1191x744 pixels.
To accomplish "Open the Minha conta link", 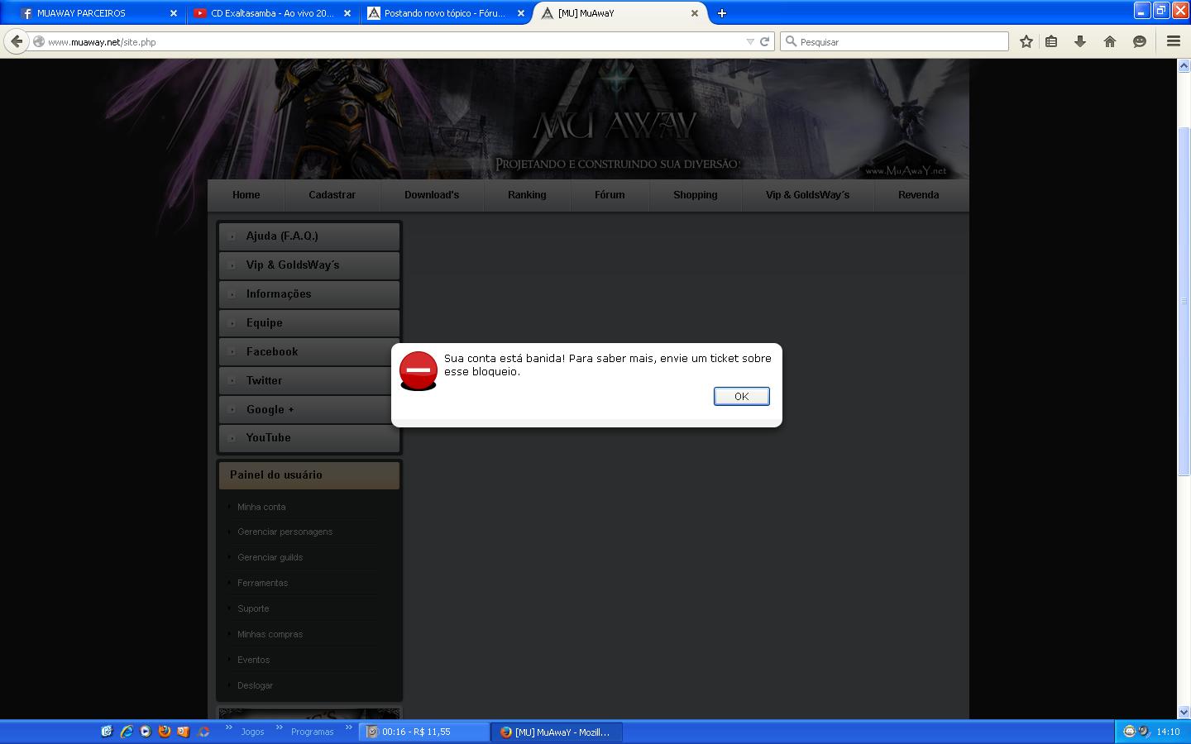I will click(x=261, y=507).
